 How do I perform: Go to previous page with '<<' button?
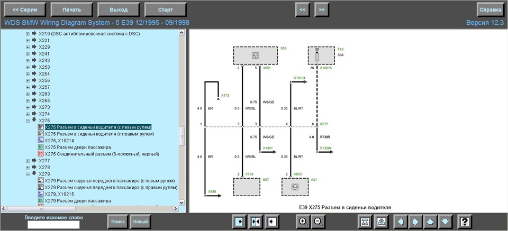(302, 10)
